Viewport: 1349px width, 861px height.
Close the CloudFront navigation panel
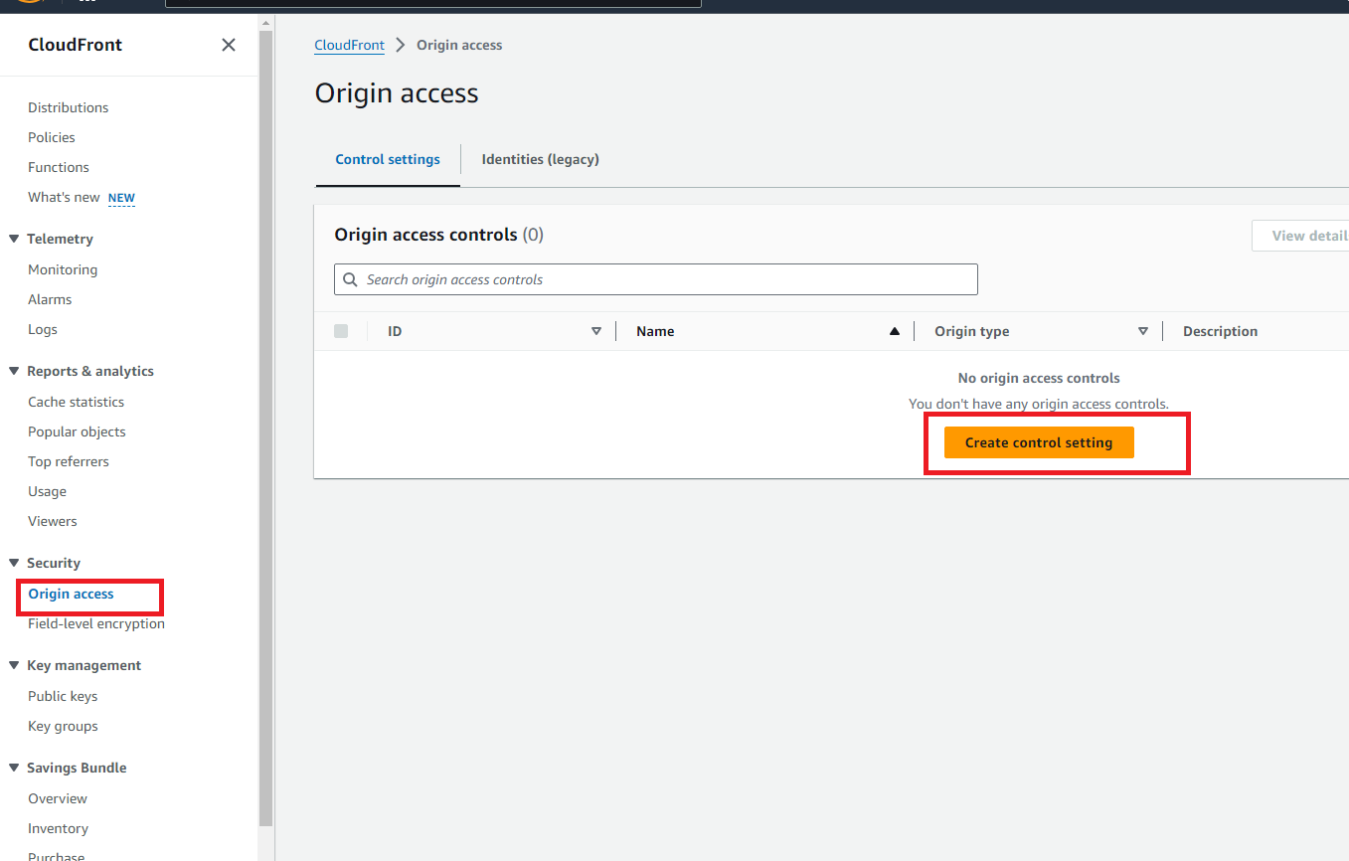[229, 45]
